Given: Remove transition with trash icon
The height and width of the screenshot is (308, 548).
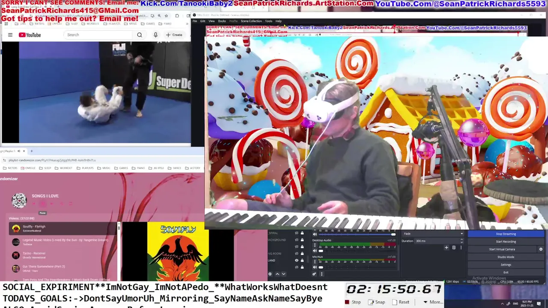Looking at the screenshot, I should pos(454,247).
